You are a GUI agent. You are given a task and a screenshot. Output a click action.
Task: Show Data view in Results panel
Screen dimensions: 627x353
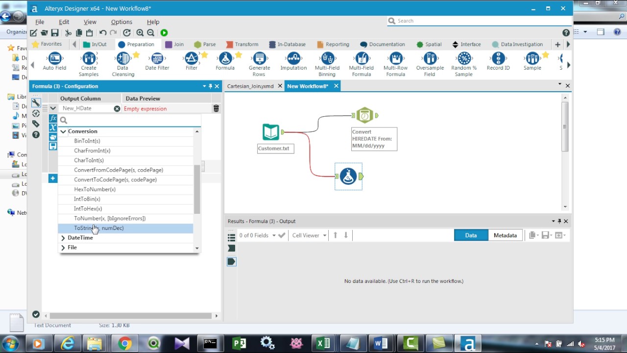click(471, 235)
